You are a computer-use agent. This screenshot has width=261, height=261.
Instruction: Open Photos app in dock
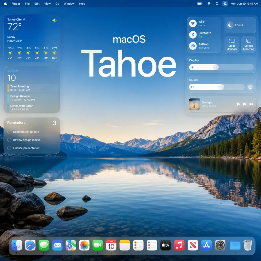(84, 245)
